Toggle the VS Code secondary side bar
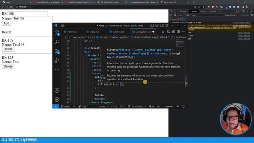The width and height of the screenshot is (254, 143). [162, 25]
